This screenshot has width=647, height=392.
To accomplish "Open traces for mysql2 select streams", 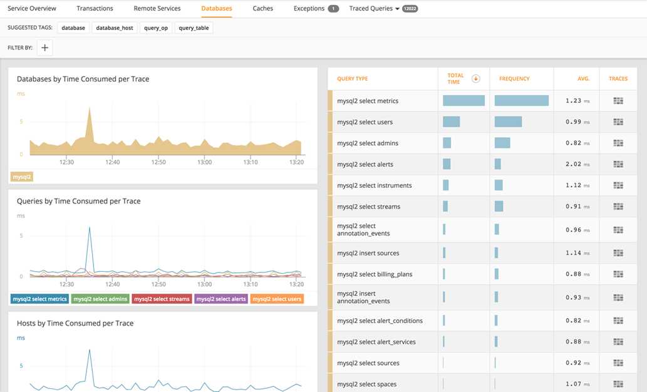I will (618, 206).
